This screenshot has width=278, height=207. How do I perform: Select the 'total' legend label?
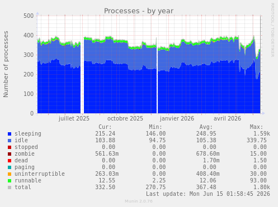(23, 187)
